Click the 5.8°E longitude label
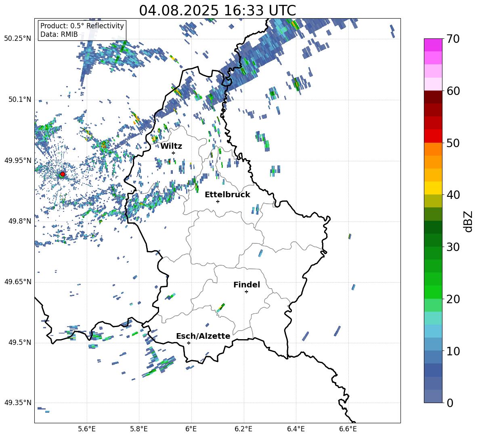 click(139, 429)
